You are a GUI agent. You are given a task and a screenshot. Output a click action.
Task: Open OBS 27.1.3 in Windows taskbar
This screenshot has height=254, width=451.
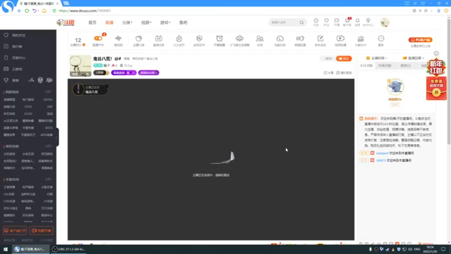tap(68, 249)
